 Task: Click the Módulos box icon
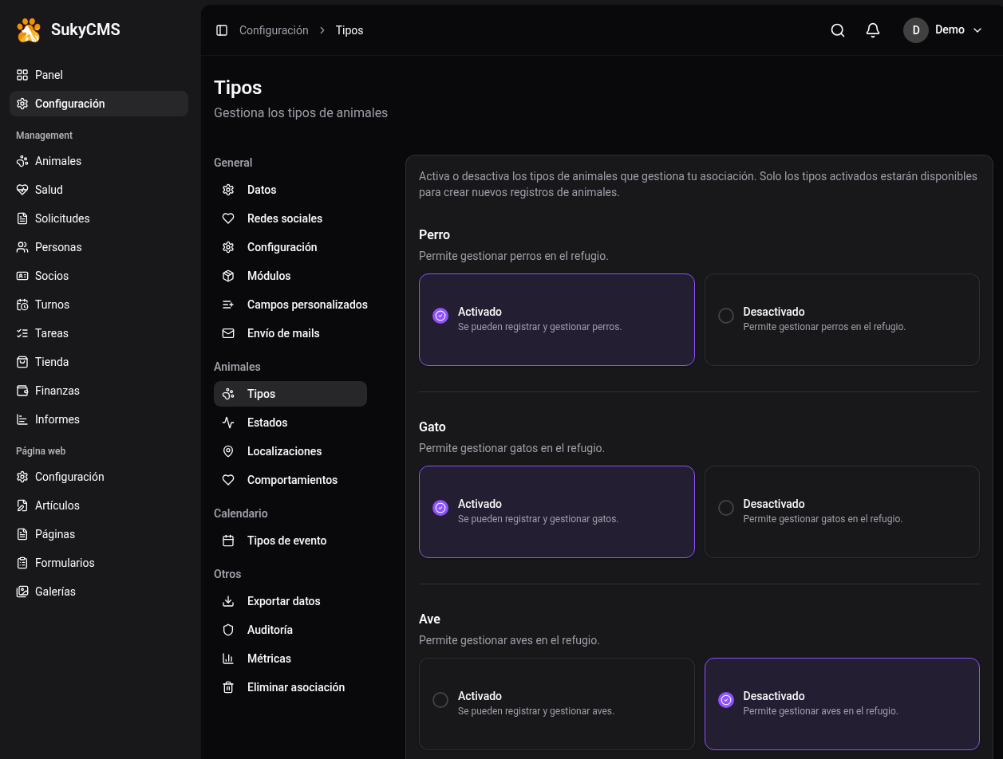pos(228,276)
